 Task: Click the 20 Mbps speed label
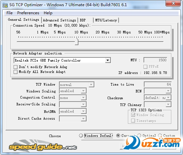[x=102, y=32]
